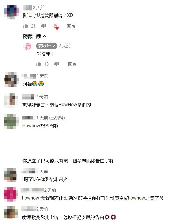Click the verified checkmark beside 安啾咪

click(x=54, y=46)
